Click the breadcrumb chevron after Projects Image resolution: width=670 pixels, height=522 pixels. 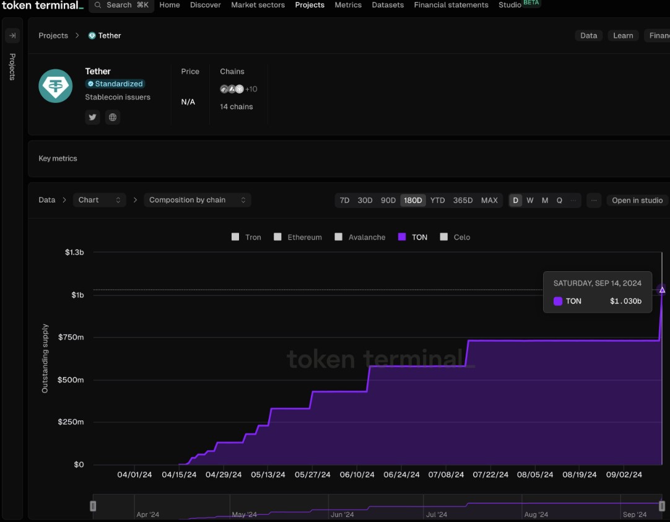[x=77, y=35]
